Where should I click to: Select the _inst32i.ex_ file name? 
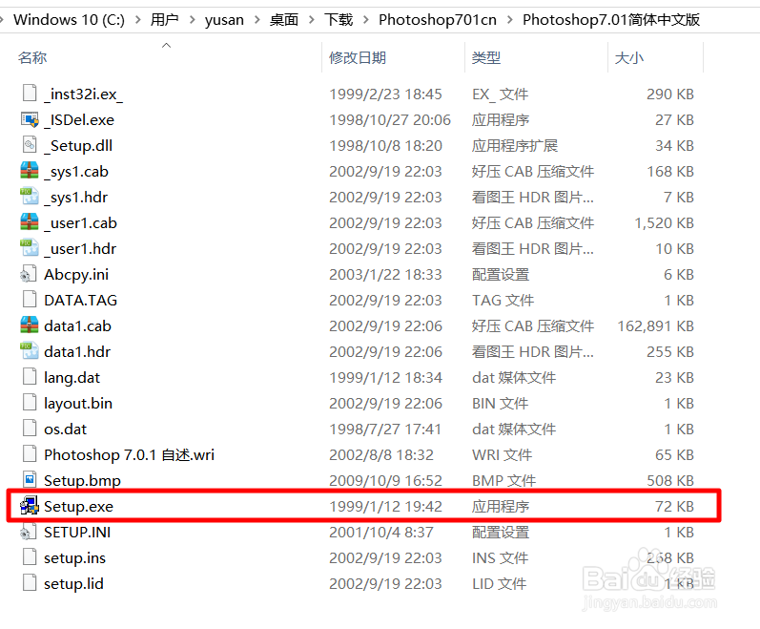click(83, 94)
